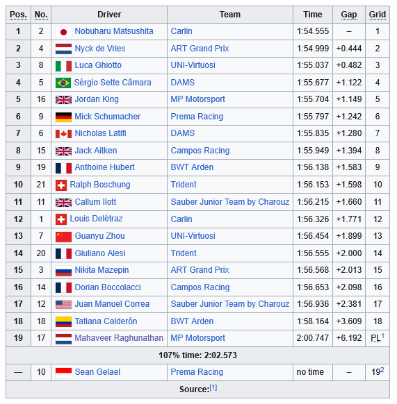397x404 pixels.
Task: Visit Mahaveer Raghunathan link
Action: pos(119,338)
